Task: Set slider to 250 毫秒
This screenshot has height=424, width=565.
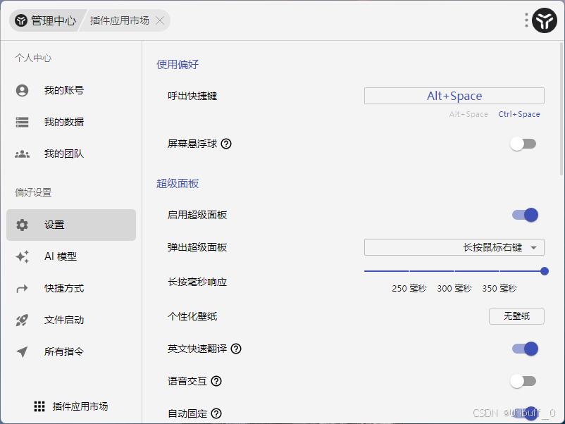Action: click(409, 289)
